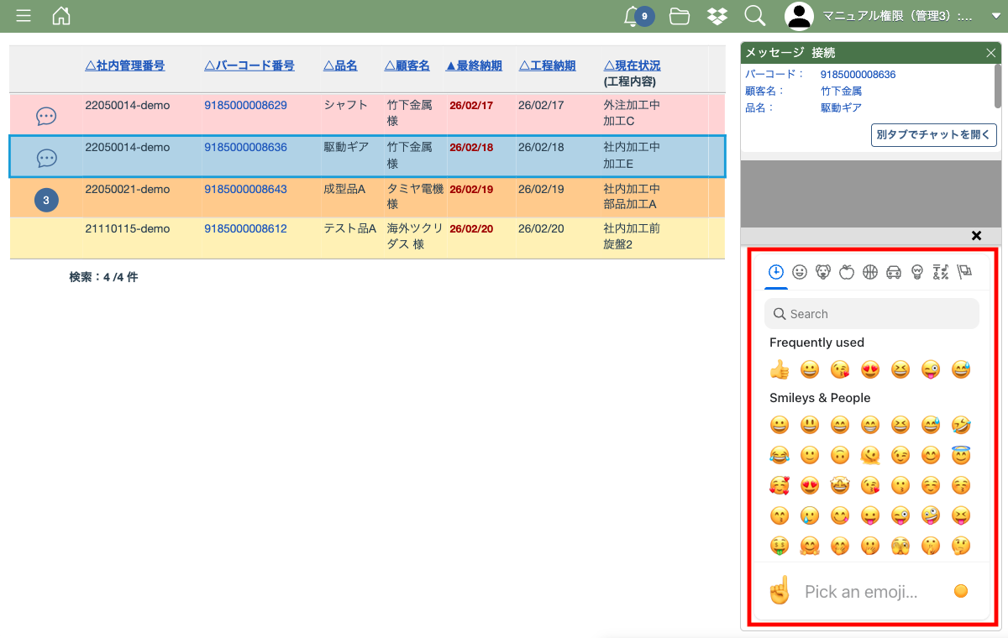Sort table by 社内管理番号 column
This screenshot has height=638, width=1008.
point(125,65)
